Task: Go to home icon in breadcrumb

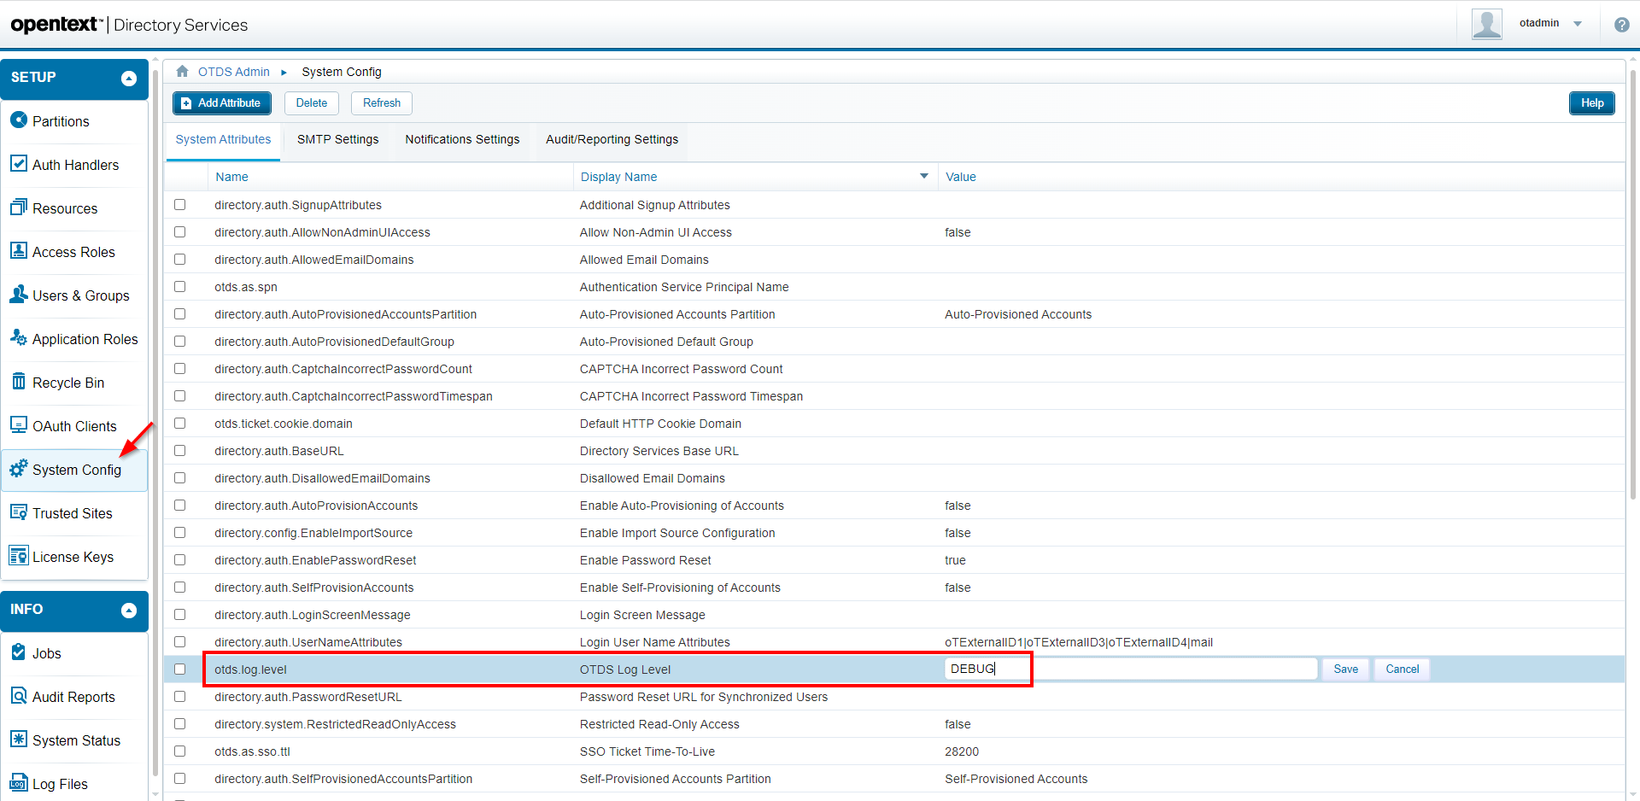Action: pyautogui.click(x=182, y=72)
